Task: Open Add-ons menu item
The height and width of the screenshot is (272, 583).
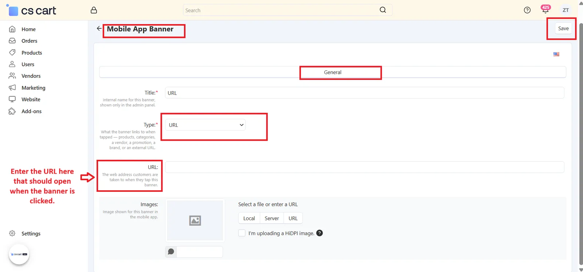Action: coord(31,111)
